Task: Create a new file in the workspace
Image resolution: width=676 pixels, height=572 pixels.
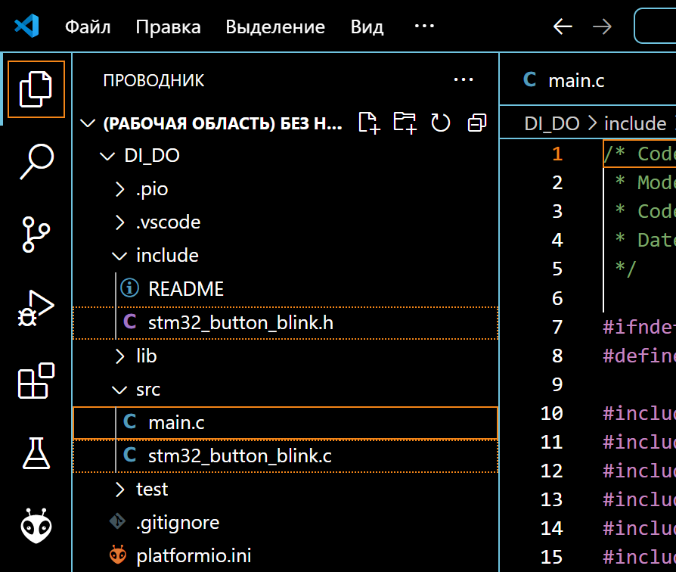Action: click(368, 123)
